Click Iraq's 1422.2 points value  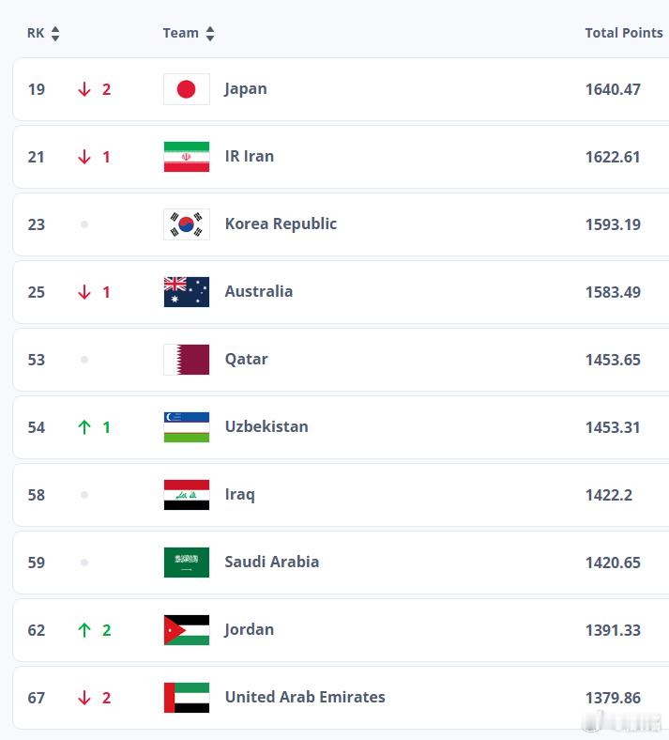[609, 495]
